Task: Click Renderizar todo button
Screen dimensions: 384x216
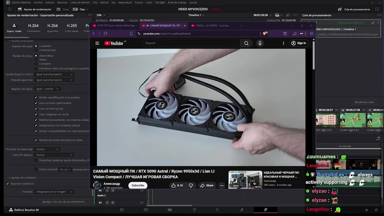Action: click(364, 102)
